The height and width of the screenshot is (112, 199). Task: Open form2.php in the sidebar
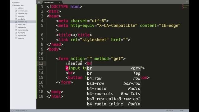pyautogui.click(x=21, y=19)
